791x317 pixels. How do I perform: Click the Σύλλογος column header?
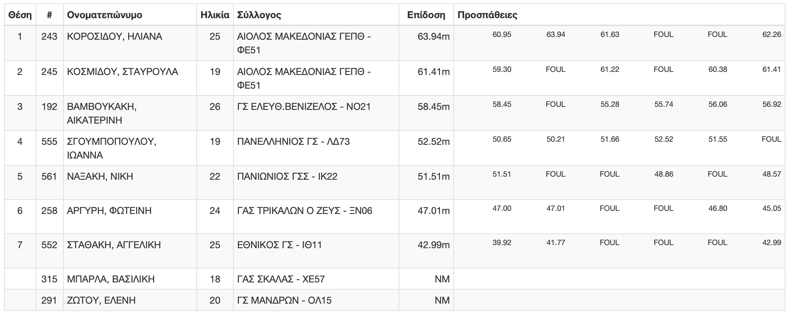[259, 15]
